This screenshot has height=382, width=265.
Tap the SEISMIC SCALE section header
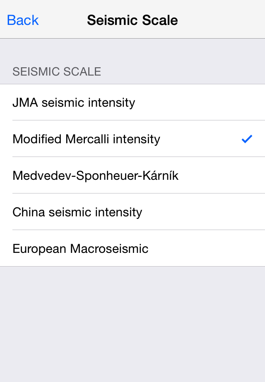57,71
